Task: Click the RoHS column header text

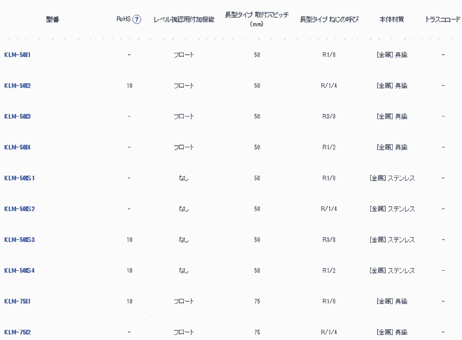Action: point(124,19)
